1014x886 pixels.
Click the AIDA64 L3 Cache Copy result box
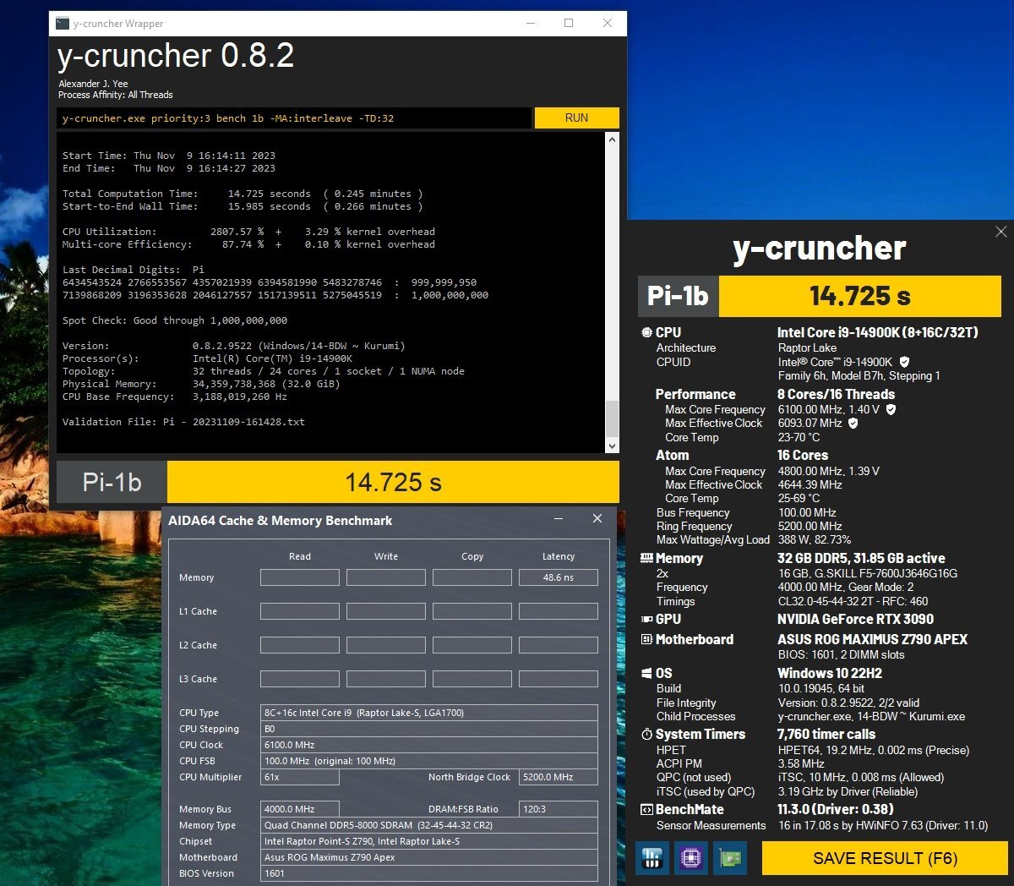[x=472, y=679]
